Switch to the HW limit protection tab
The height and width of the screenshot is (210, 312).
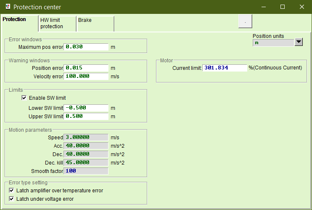pos(57,23)
